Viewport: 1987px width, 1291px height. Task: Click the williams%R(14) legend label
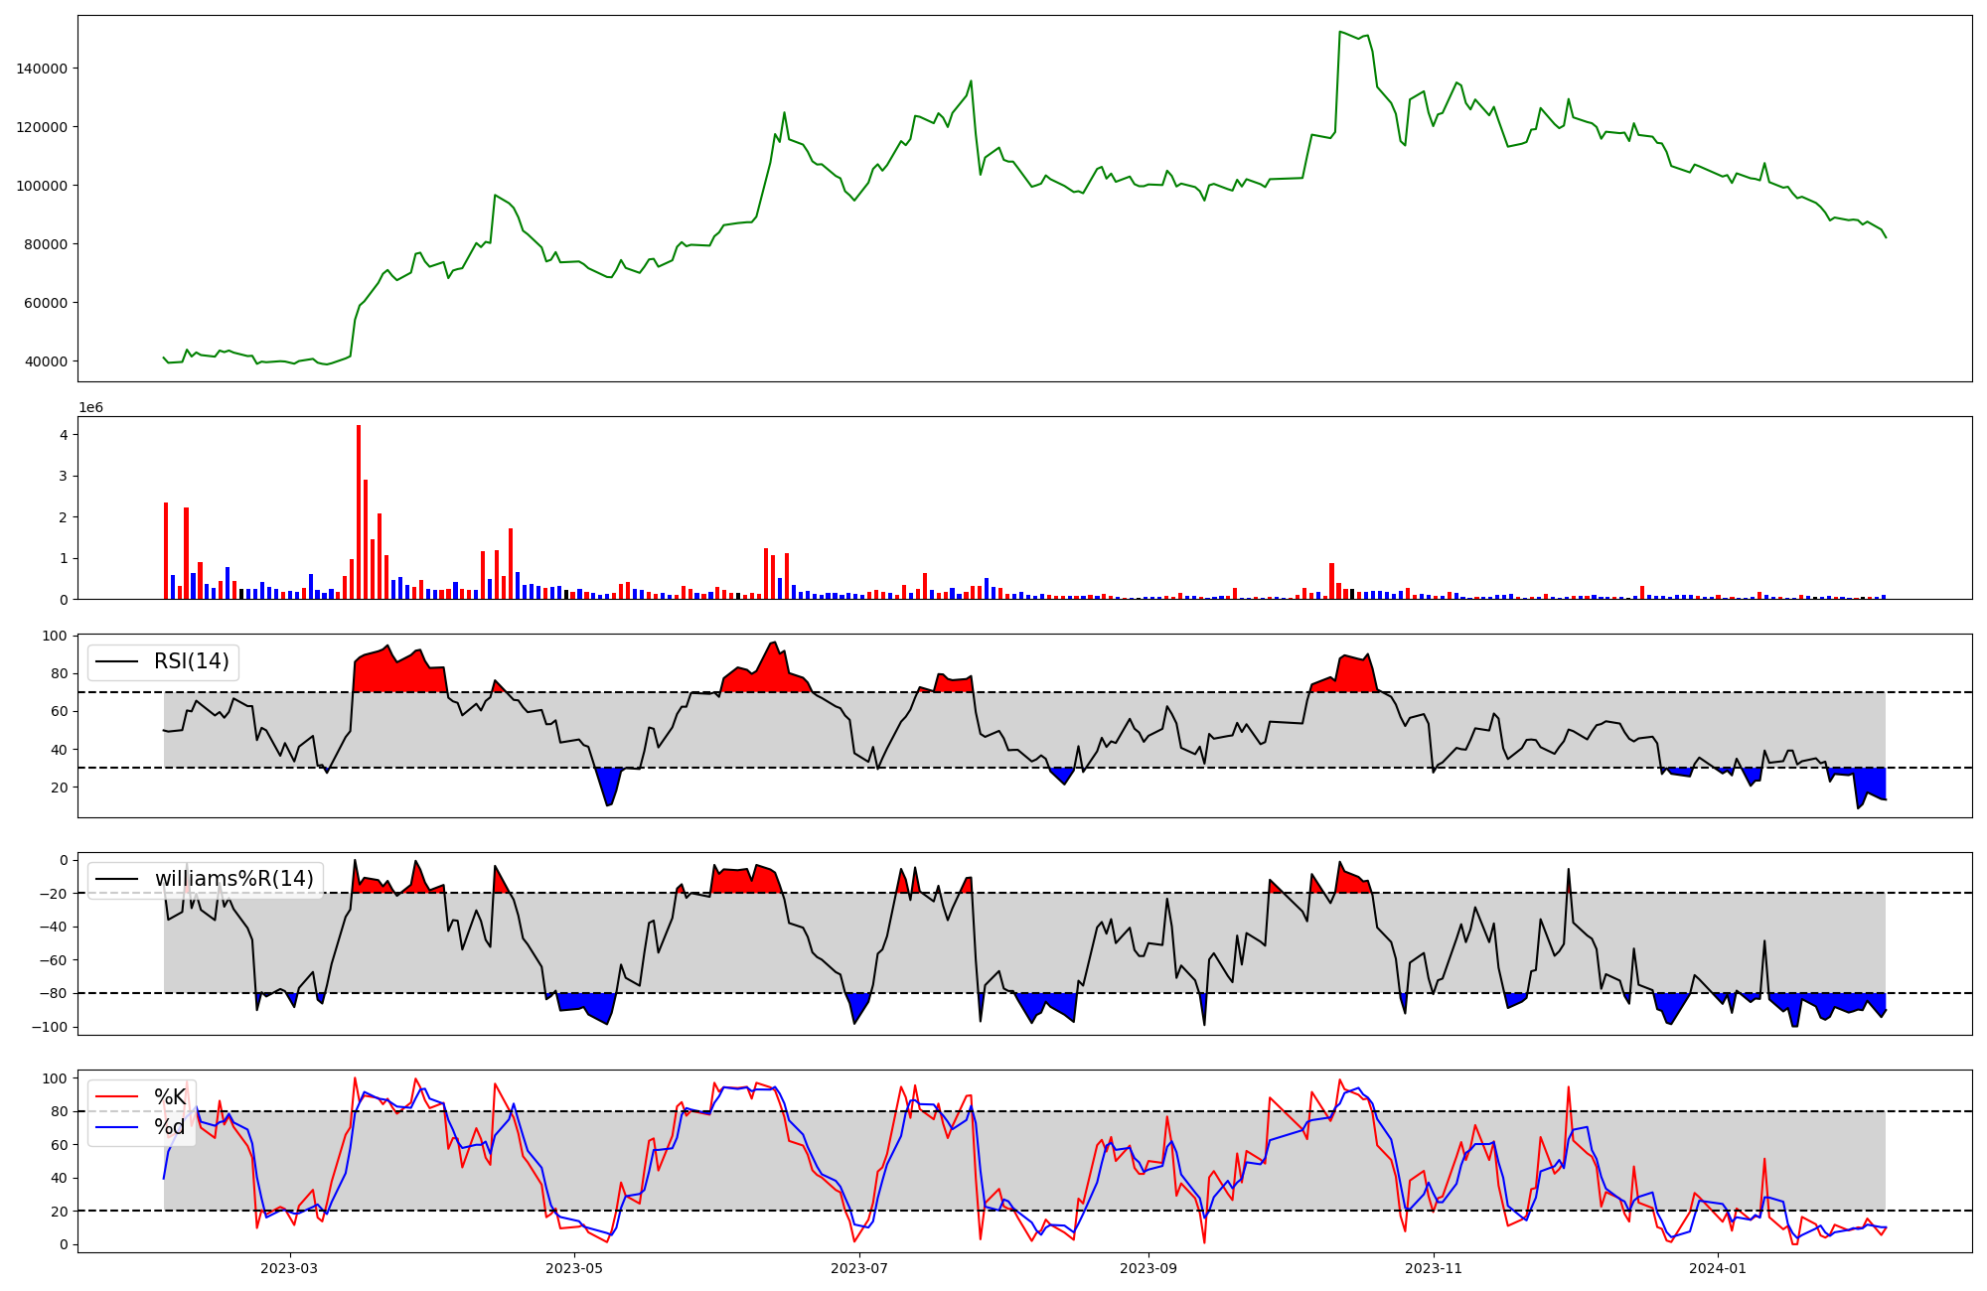(x=233, y=879)
